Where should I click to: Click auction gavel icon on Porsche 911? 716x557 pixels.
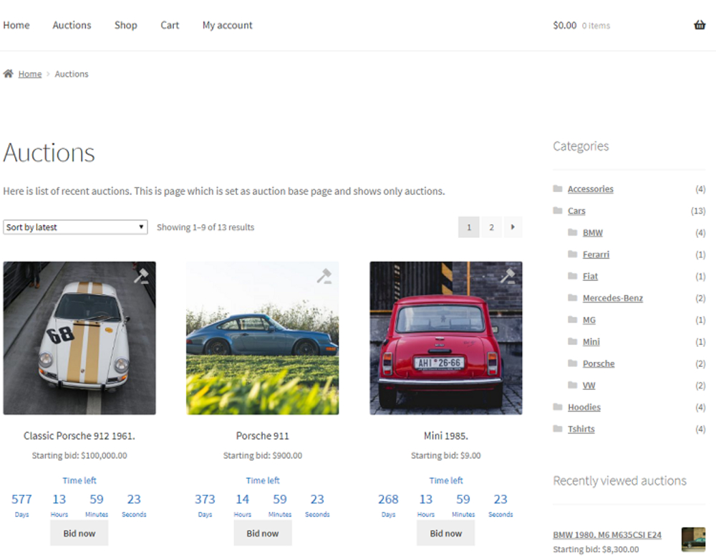coord(324,276)
